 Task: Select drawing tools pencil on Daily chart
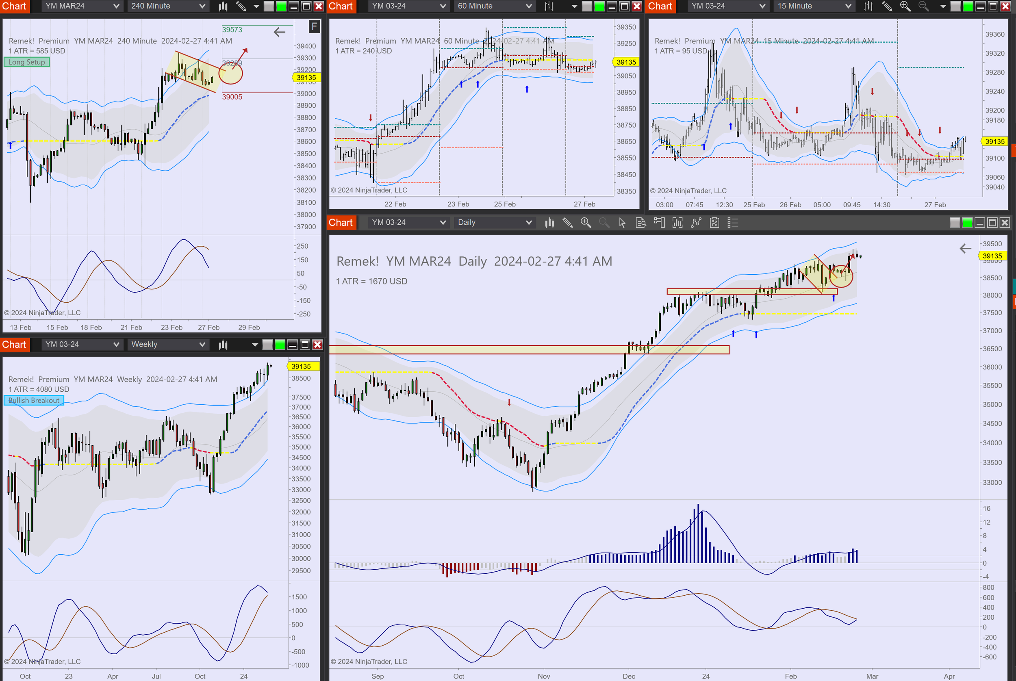(x=567, y=223)
